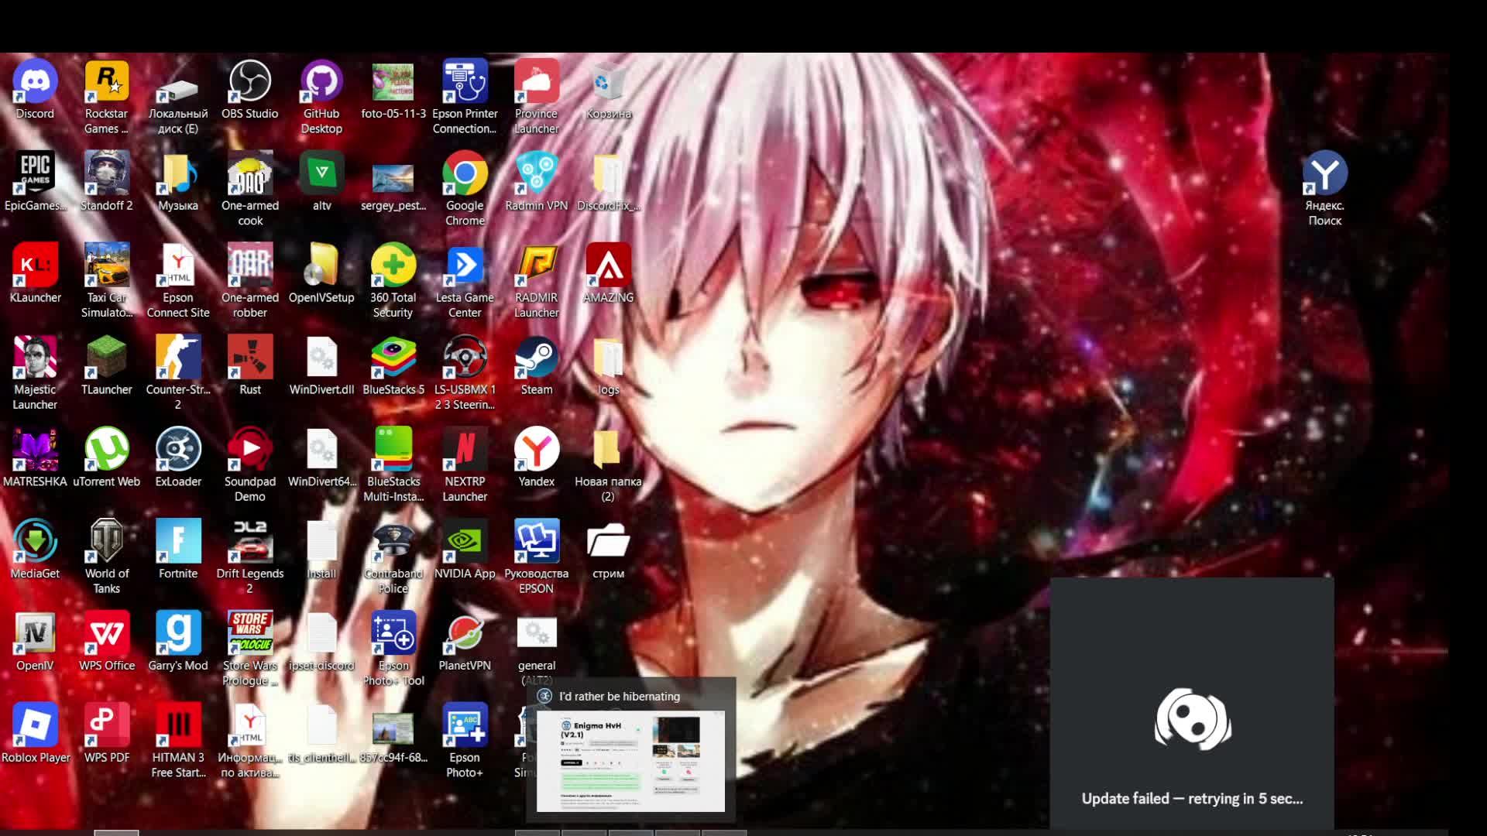
Task: Click the Enigma HvH window preview thumbnail
Action: click(630, 761)
